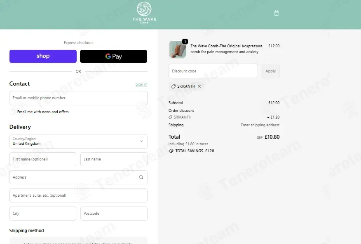Click the Total amount £10.80

coord(272,137)
